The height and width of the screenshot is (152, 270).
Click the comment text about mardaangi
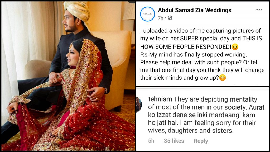[x=206, y=115]
